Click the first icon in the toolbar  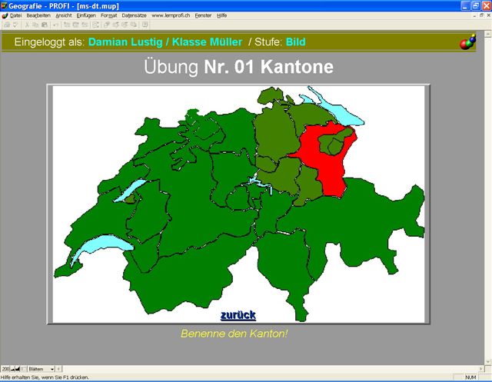6,25
